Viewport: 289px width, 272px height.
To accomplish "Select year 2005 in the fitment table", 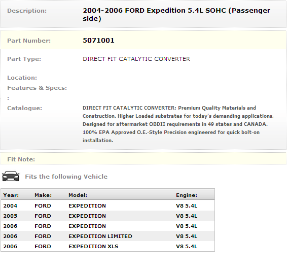I will [10, 216].
